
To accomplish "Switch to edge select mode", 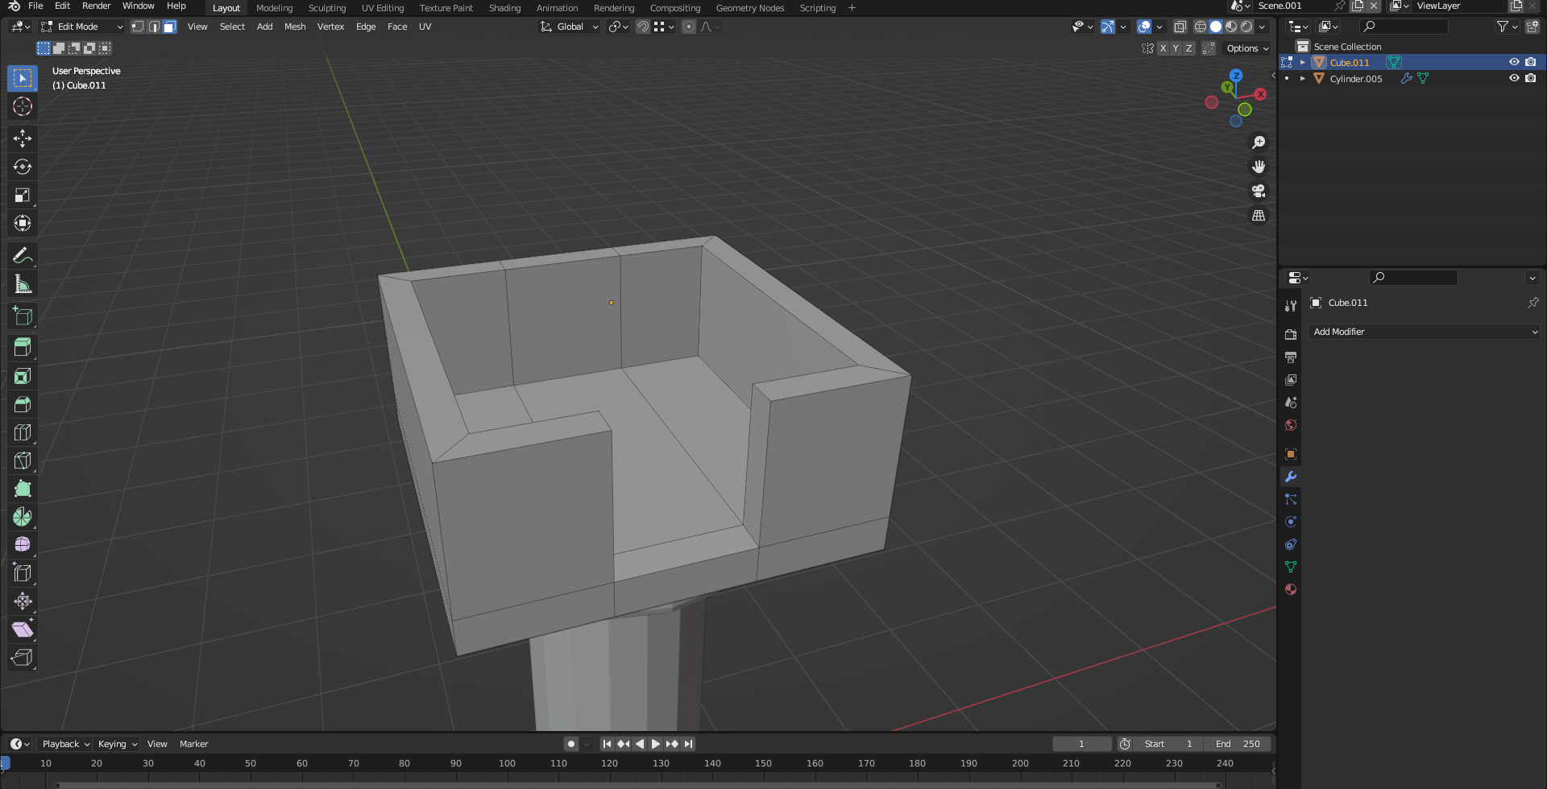I will tap(154, 27).
